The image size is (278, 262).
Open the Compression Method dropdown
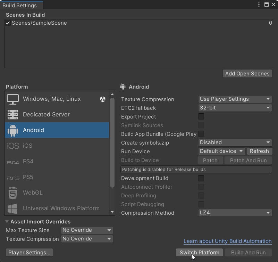pyautogui.click(x=235, y=213)
